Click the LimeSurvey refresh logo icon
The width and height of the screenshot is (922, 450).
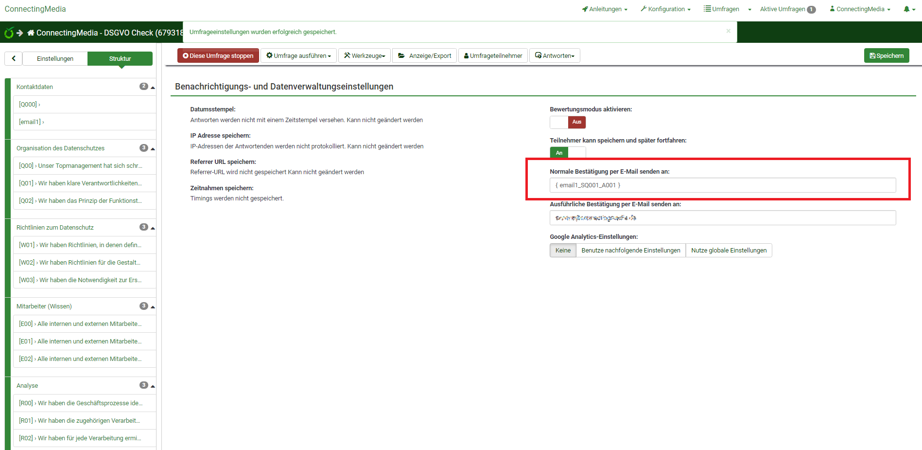[x=9, y=33]
